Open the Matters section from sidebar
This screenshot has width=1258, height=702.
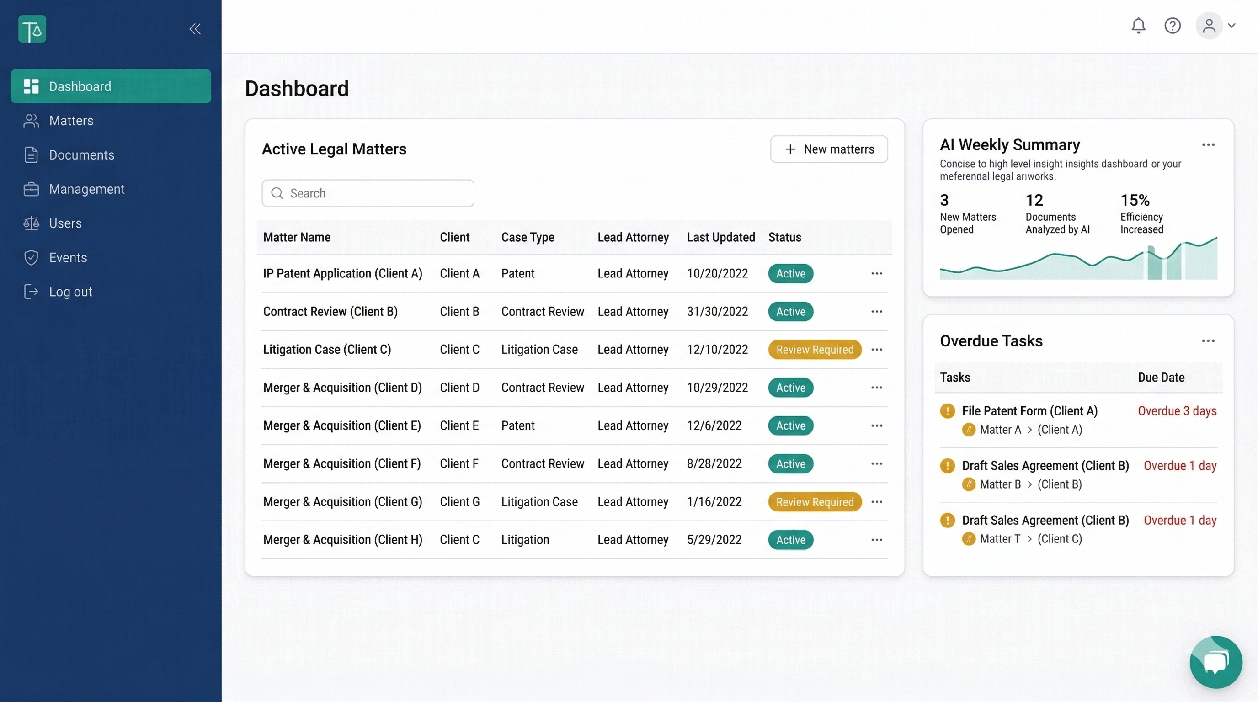tap(71, 121)
